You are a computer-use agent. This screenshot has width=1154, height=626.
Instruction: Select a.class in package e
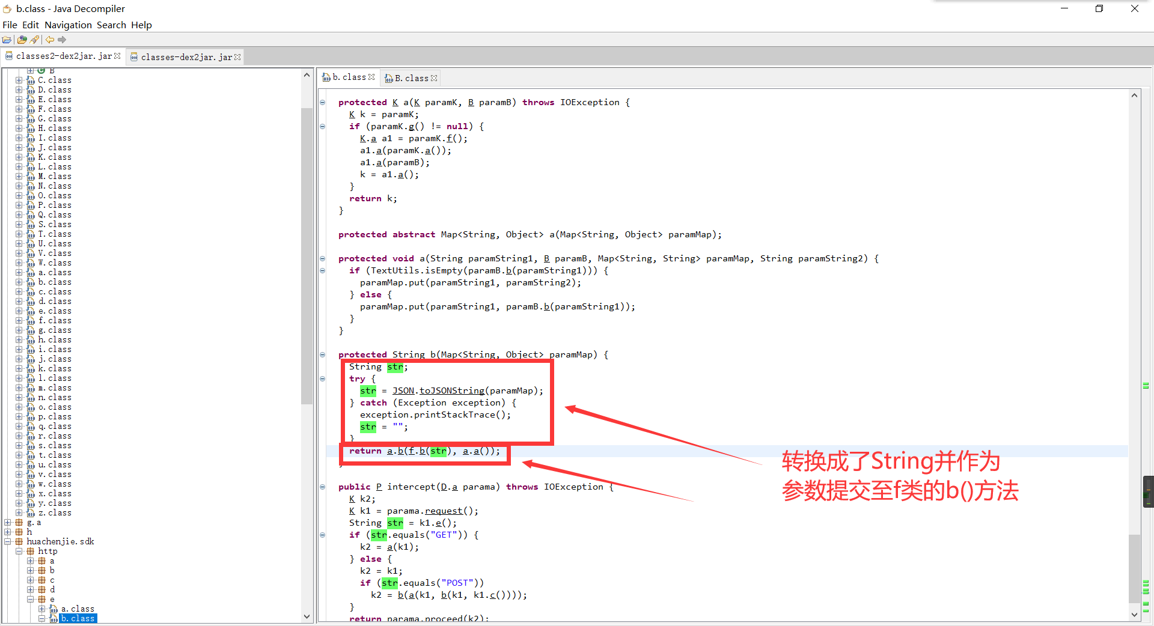point(78,609)
